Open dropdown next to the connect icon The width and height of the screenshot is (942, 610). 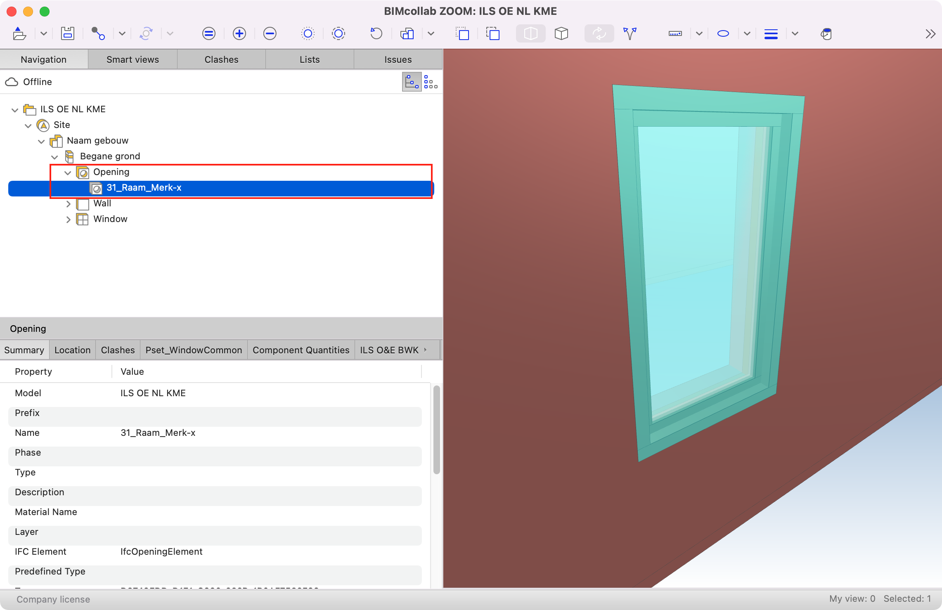coord(122,33)
